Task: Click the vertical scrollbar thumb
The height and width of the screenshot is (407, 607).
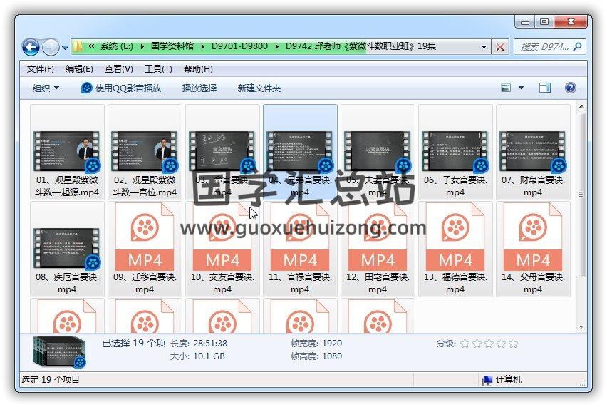Action: 581,195
